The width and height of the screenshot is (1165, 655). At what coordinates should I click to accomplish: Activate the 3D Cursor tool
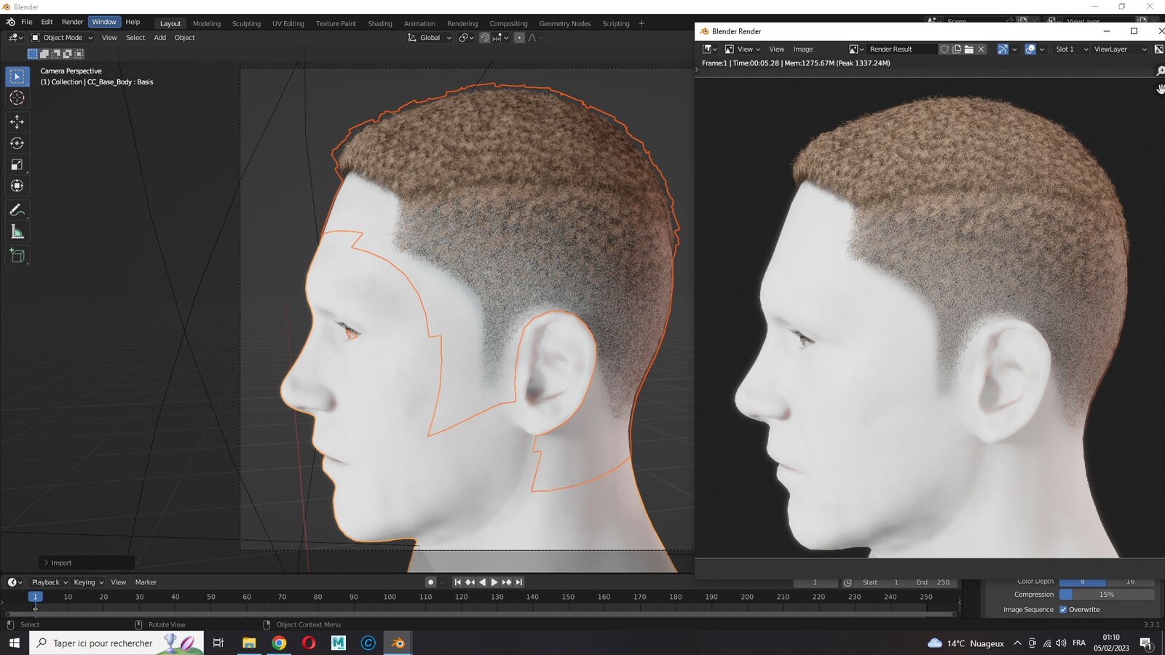point(17,98)
